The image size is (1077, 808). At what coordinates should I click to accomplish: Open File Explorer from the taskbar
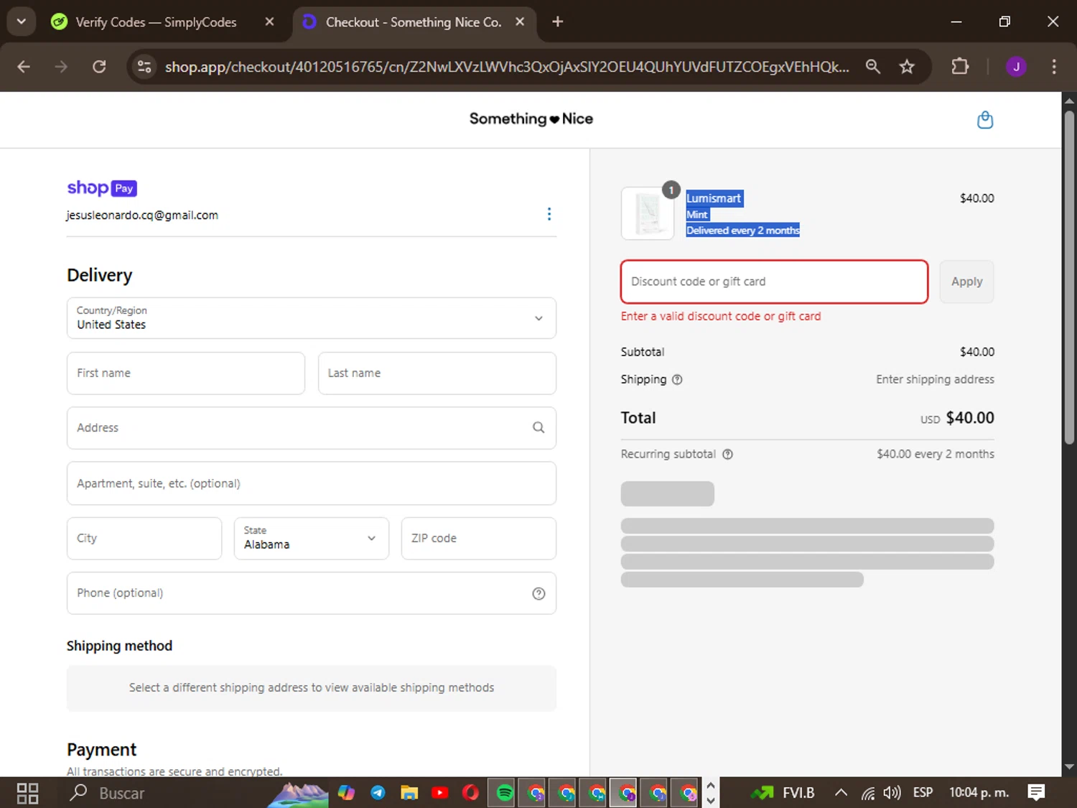click(409, 793)
